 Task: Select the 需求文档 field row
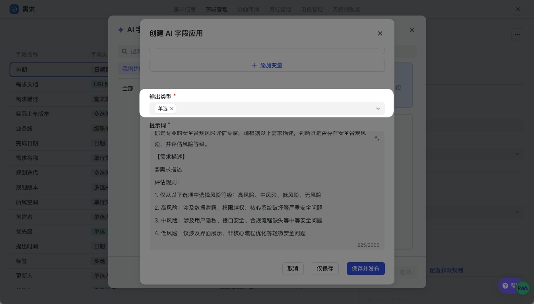coord(59,84)
